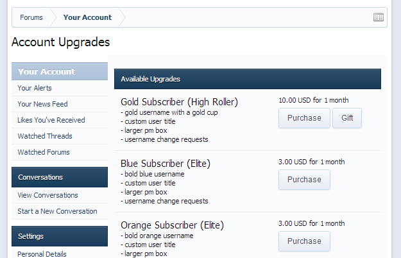This screenshot has height=258, width=401.
Task: Go to the Forums breadcrumb
Action: click(31, 17)
